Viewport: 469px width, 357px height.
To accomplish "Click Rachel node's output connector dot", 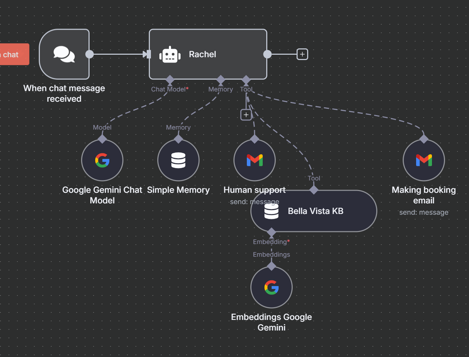I will pos(268,54).
